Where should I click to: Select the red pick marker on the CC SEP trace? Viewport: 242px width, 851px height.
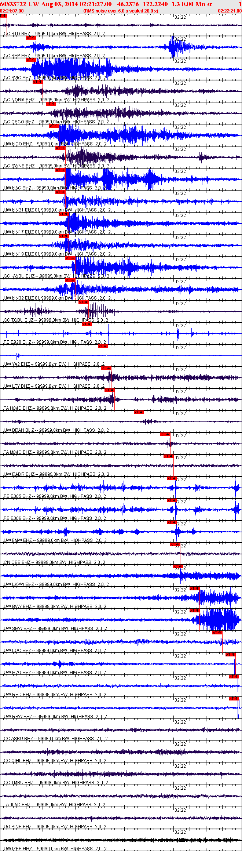pyautogui.click(x=31, y=38)
